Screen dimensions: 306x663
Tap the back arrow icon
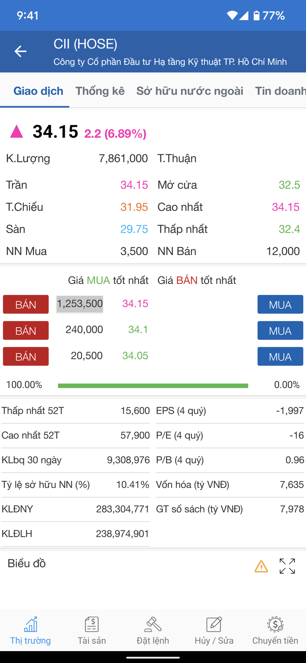(x=20, y=51)
